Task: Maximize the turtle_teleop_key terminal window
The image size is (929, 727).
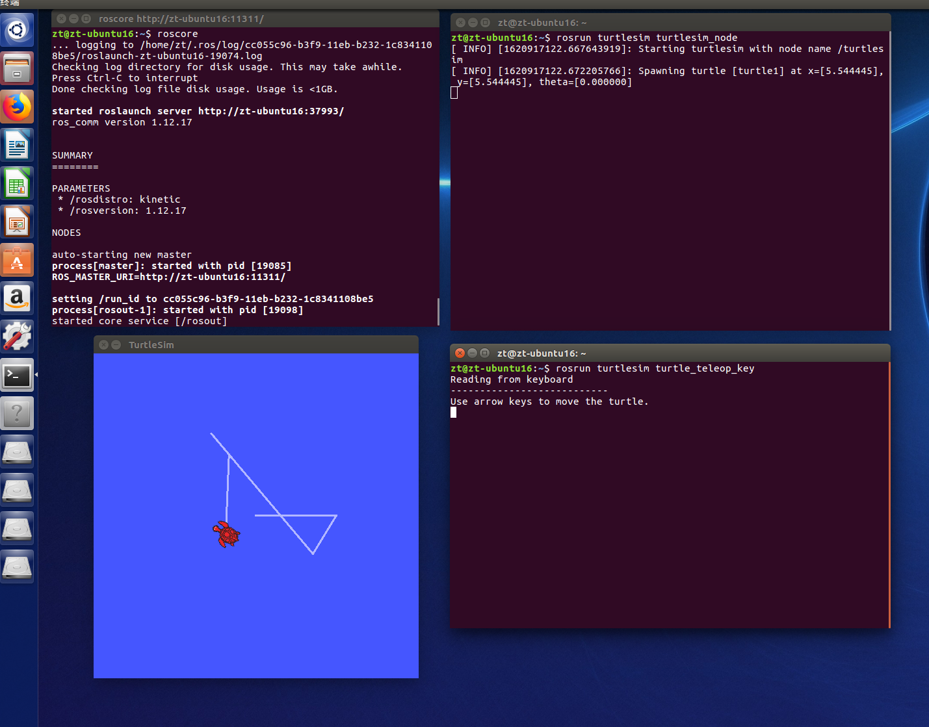Action: (484, 353)
